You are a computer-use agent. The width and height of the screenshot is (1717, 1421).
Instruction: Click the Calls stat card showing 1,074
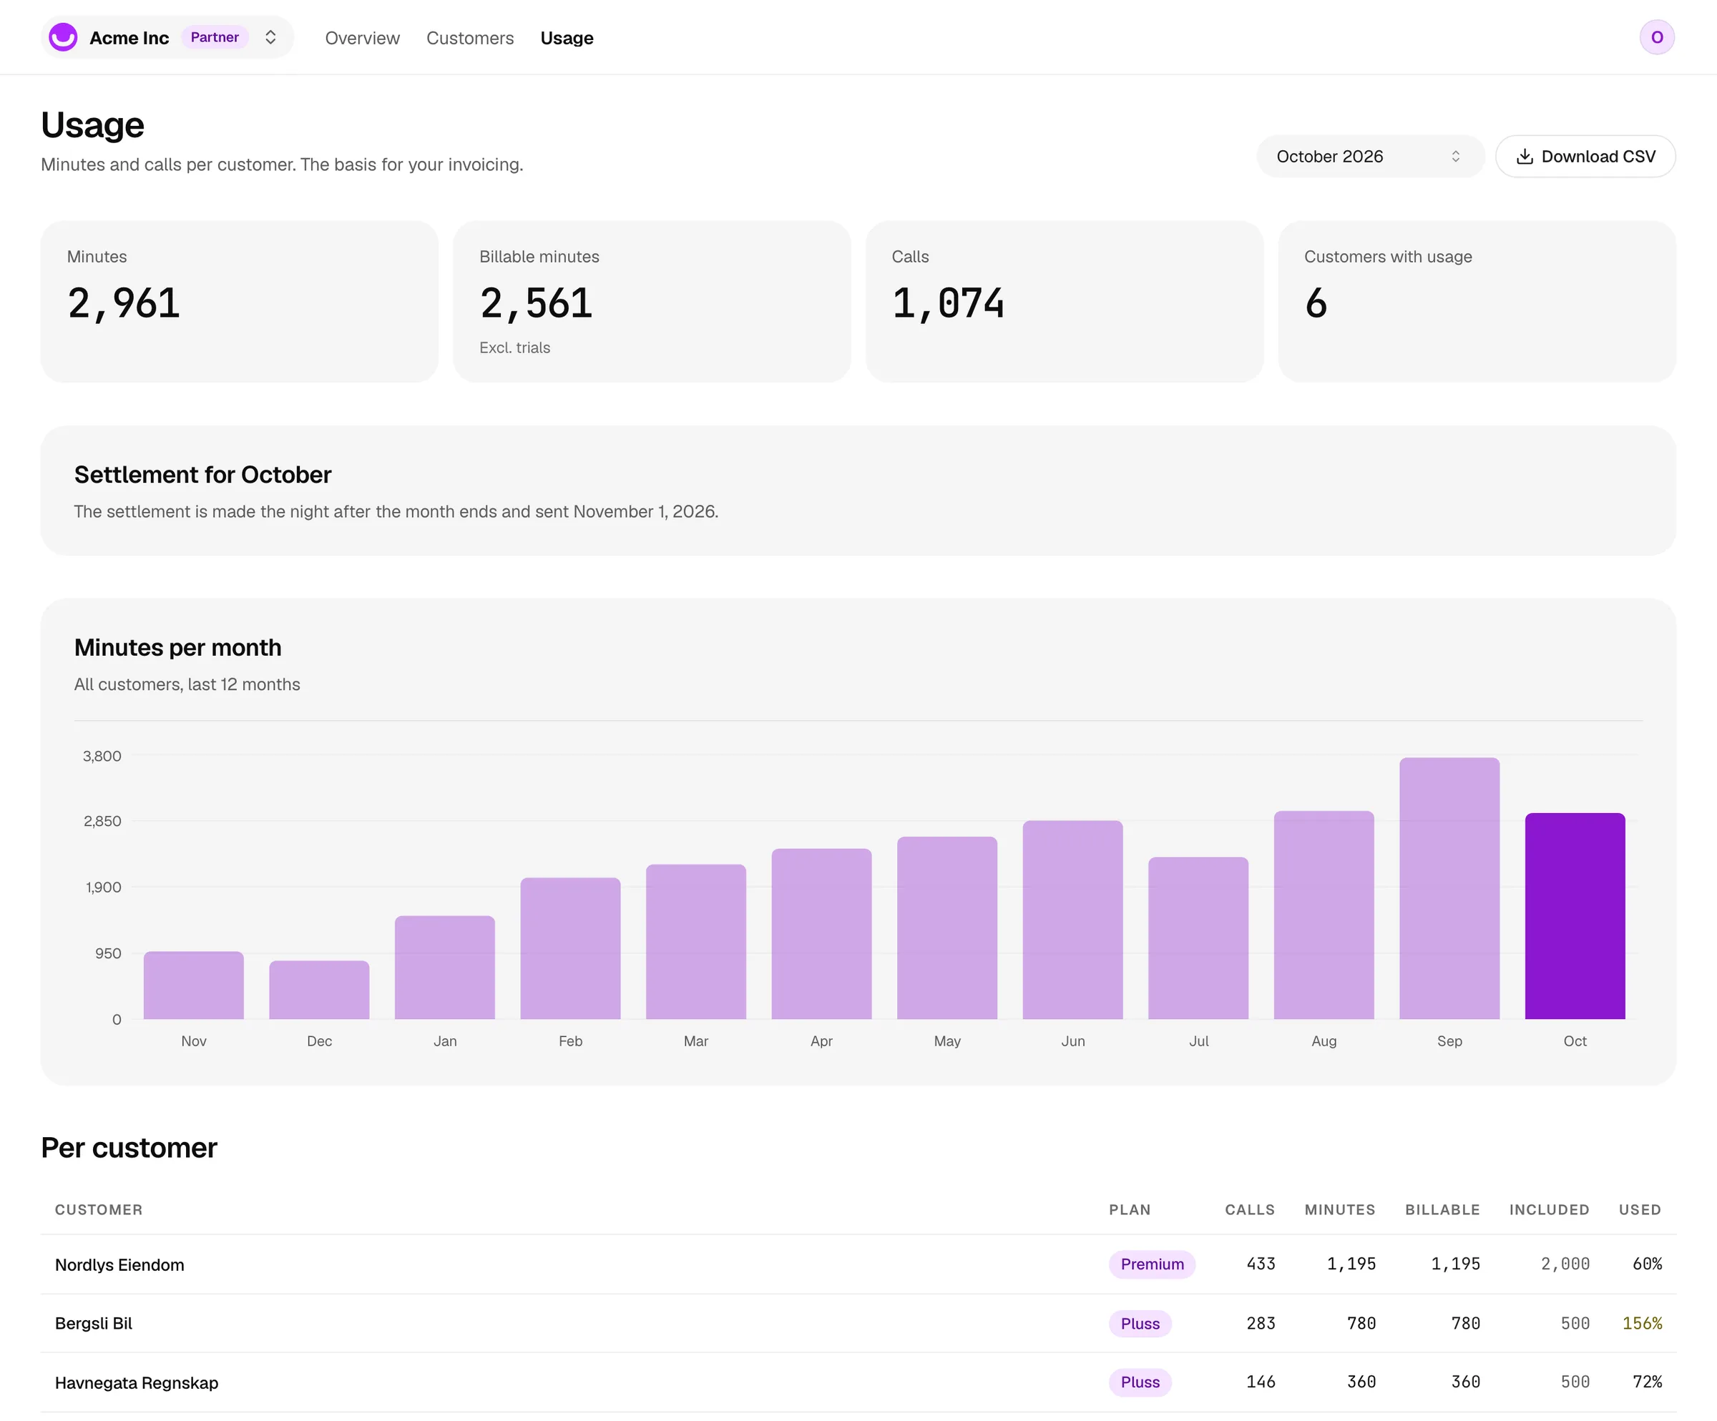1065,302
